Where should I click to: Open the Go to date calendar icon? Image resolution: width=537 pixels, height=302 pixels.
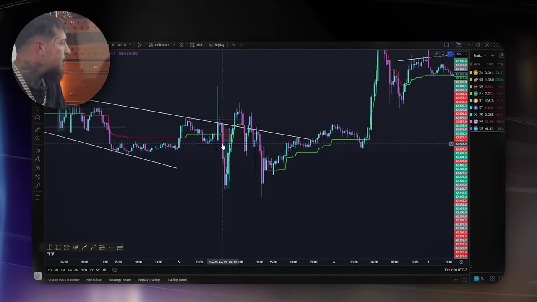[114, 270]
